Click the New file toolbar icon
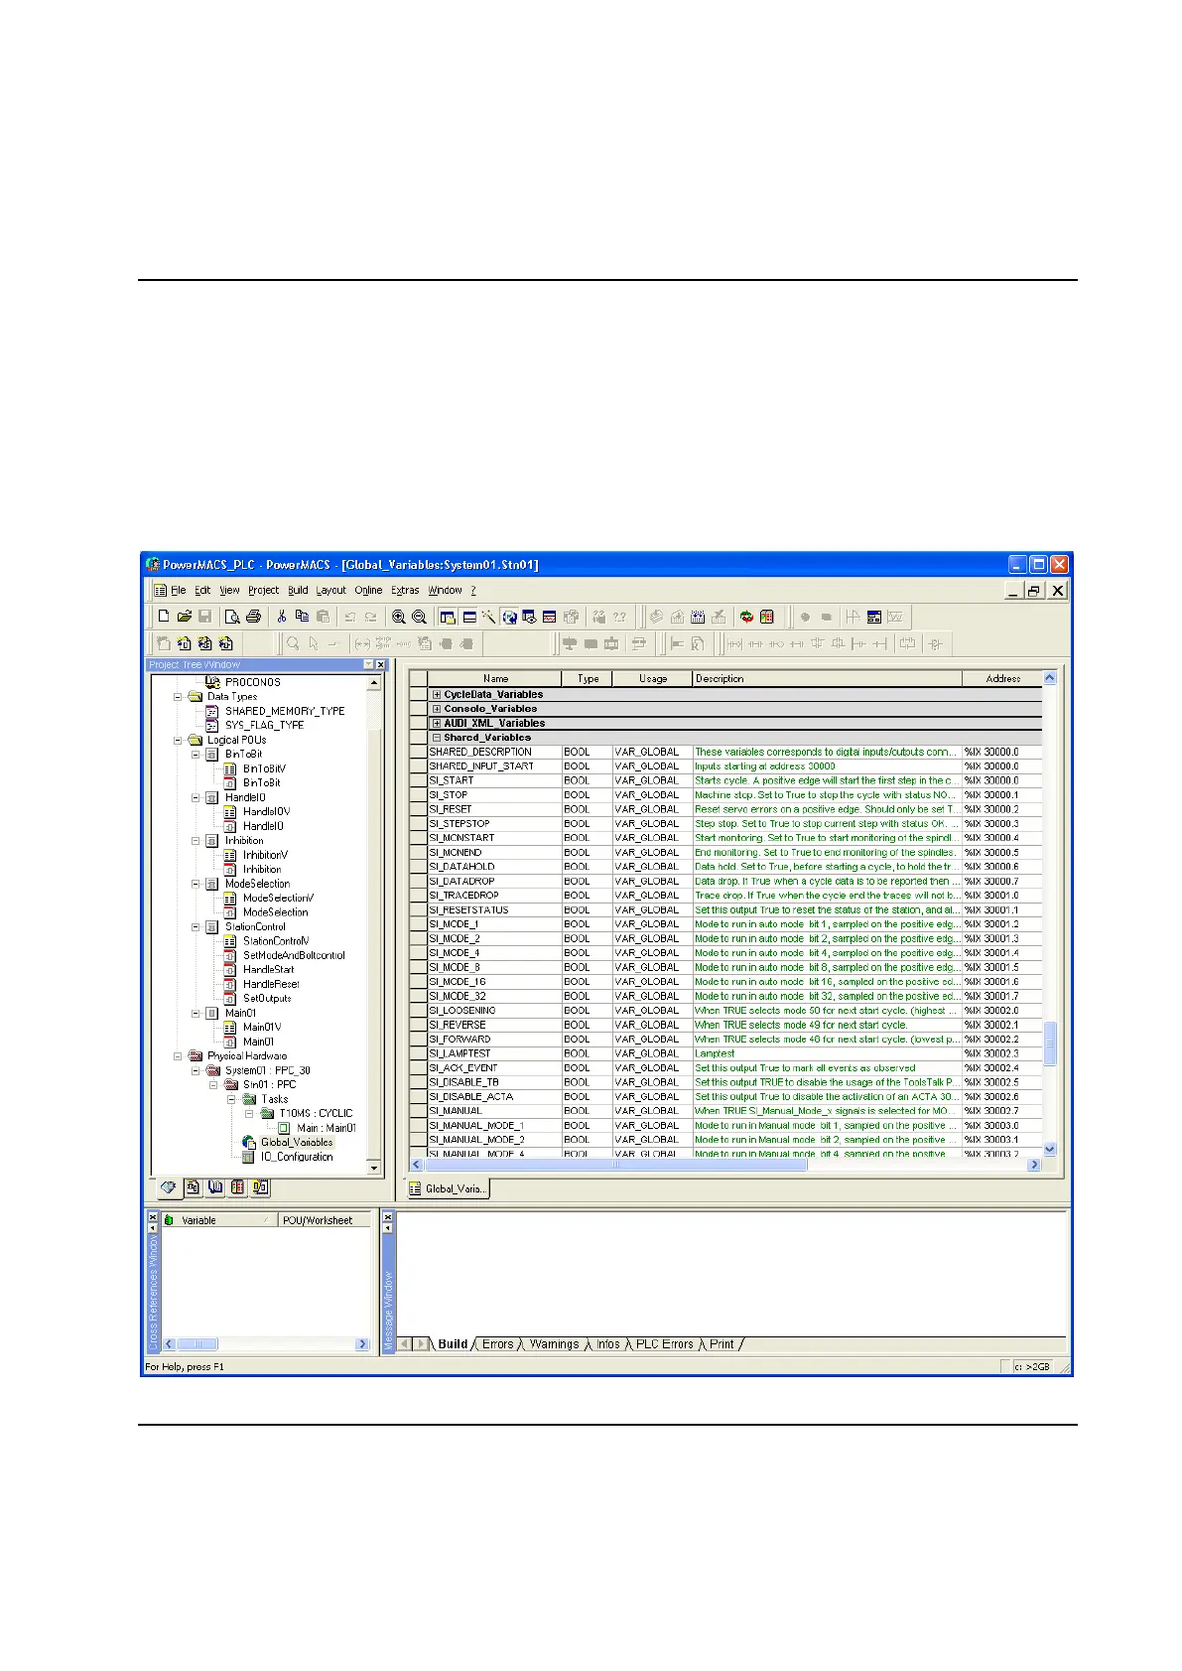Image resolution: width=1182 pixels, height=1671 pixels. 164,617
